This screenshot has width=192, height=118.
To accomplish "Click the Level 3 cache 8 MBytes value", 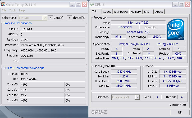I will pos(173,86).
